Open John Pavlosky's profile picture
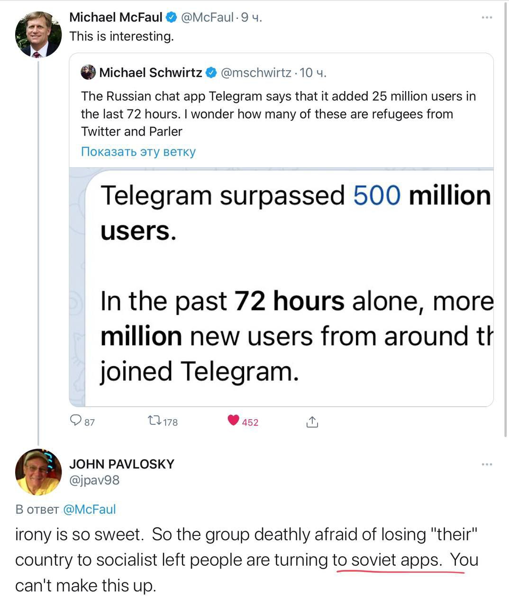This screenshot has height=607, width=509. [38, 472]
